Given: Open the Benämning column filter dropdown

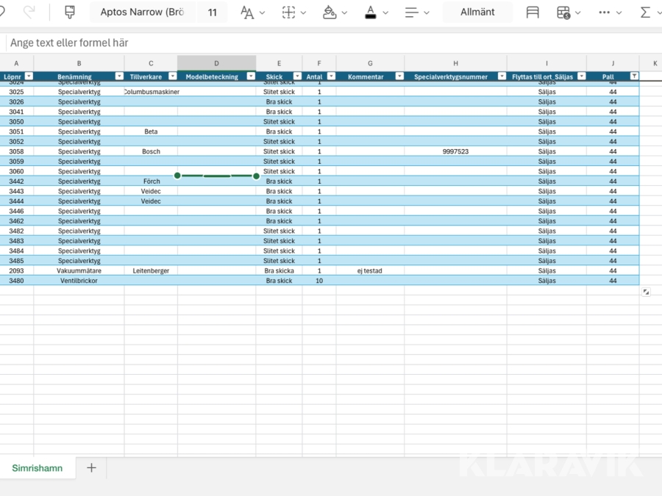Looking at the screenshot, I should tap(119, 76).
